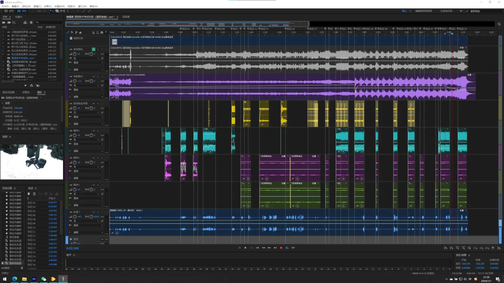Select the Slip tool in toolbar
Image resolution: width=504 pixels, height=283 pixels.
tap(62, 11)
